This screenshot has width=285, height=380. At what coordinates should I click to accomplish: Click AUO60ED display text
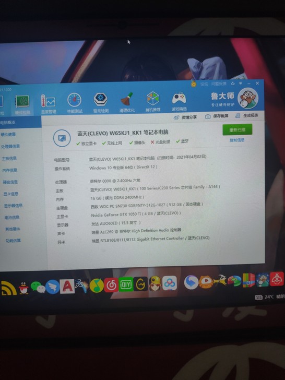[x=116, y=223]
